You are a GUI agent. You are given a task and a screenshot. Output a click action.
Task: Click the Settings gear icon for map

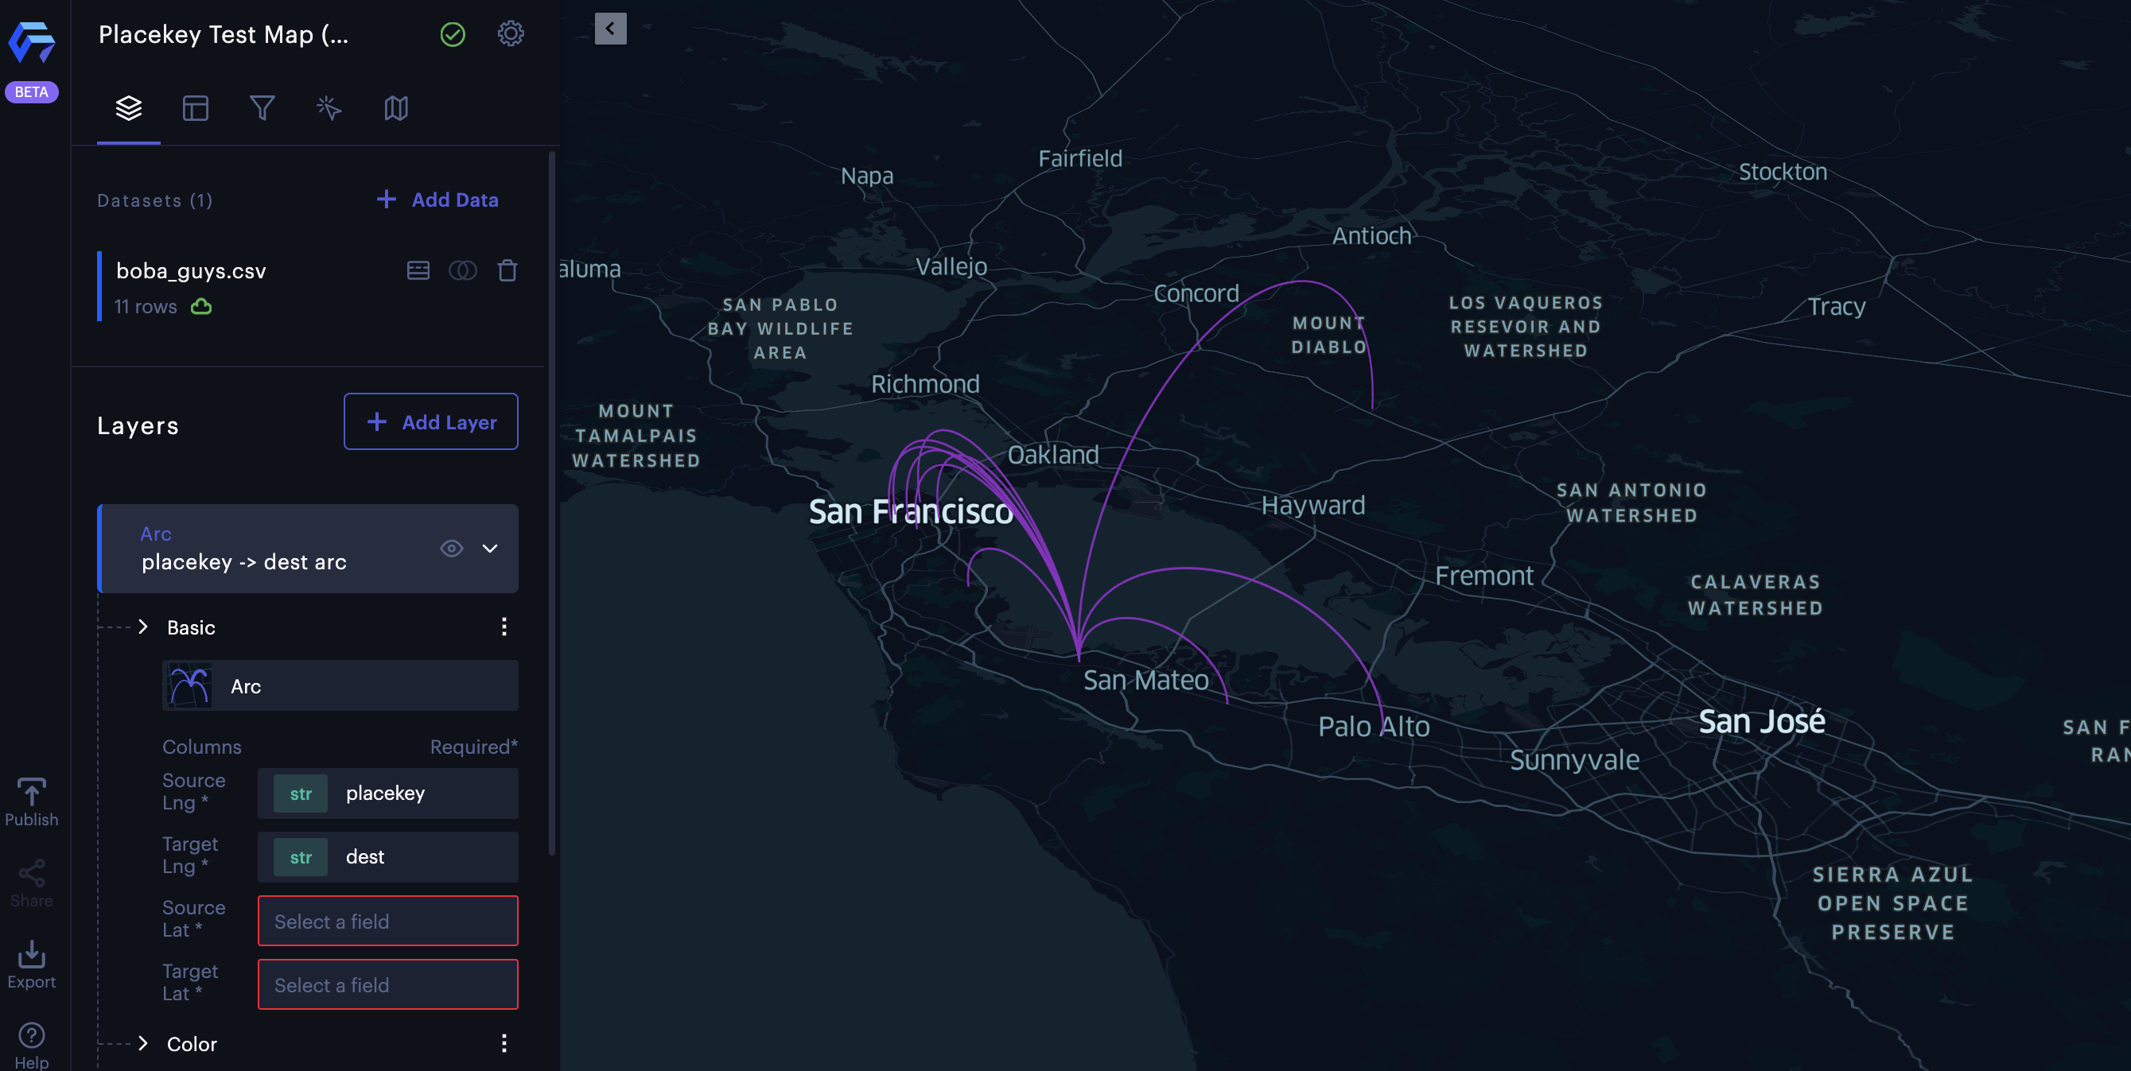coord(511,33)
